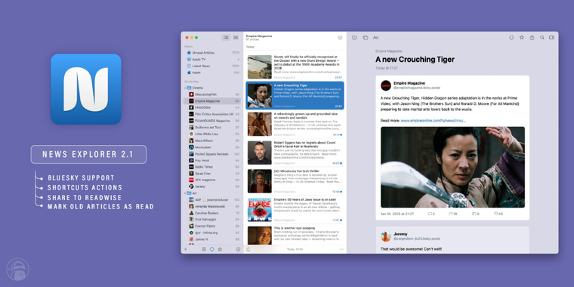Open the swords and sandals review article
The image size is (574, 287).
[x=295, y=124]
